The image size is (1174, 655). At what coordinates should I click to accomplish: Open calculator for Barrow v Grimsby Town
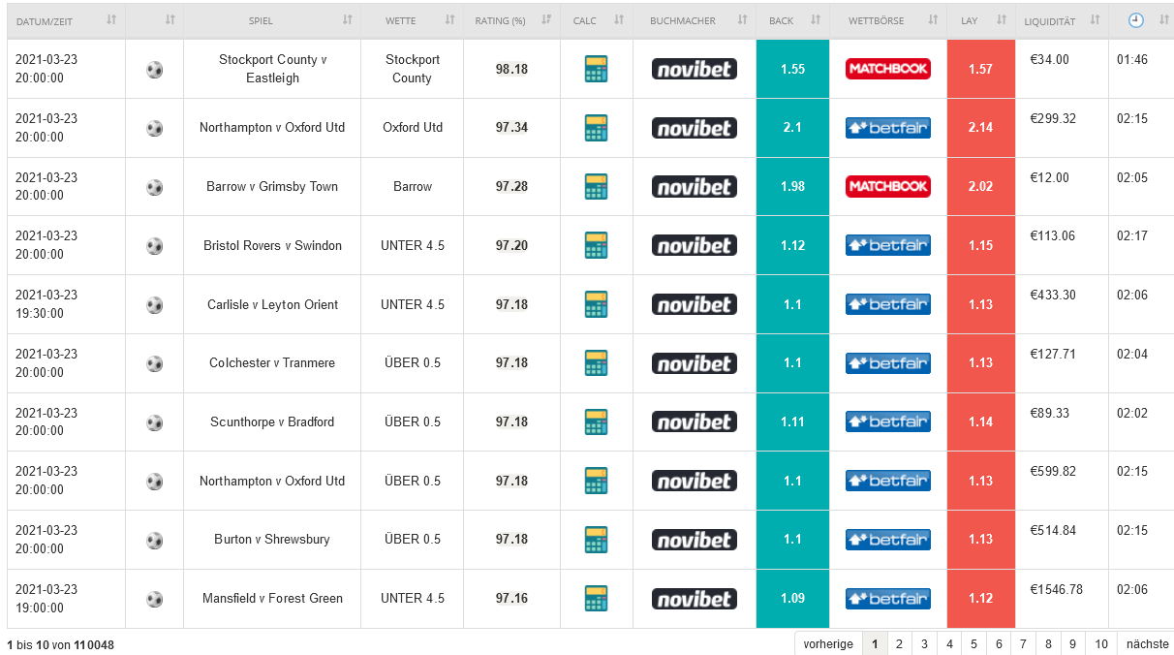point(597,186)
